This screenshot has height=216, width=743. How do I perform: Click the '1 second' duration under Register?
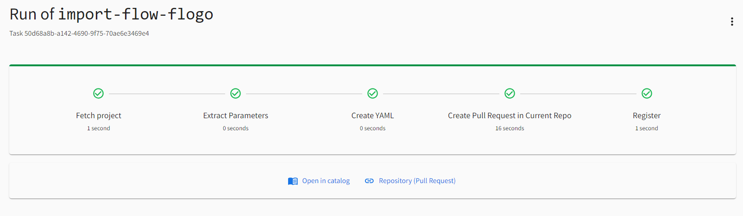pyautogui.click(x=647, y=128)
